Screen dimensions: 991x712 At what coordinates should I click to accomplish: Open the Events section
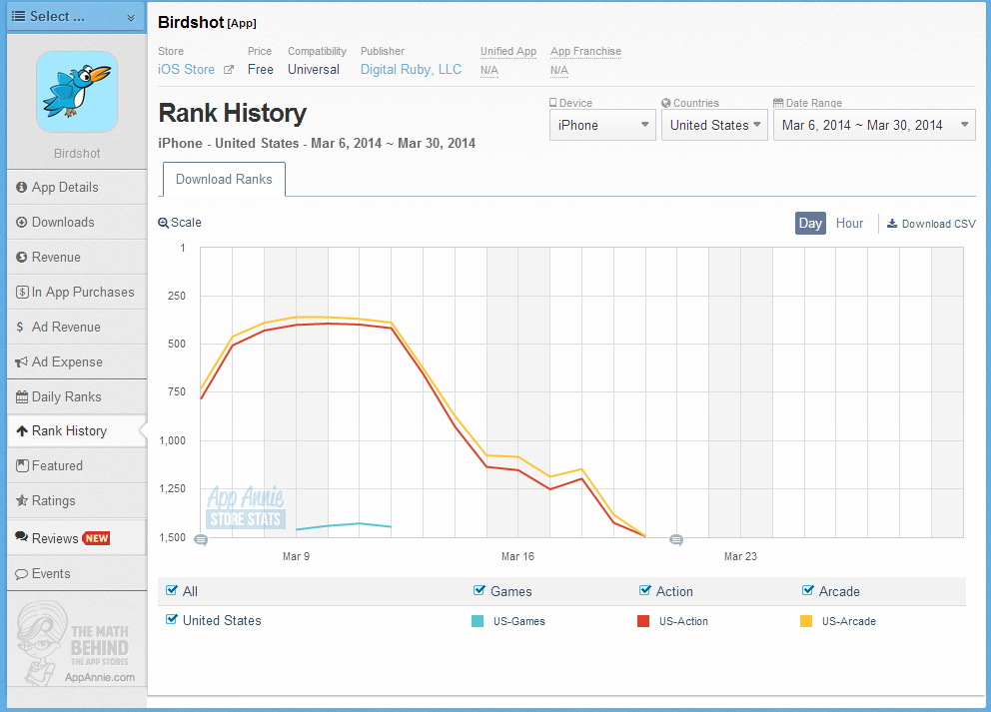pos(77,573)
